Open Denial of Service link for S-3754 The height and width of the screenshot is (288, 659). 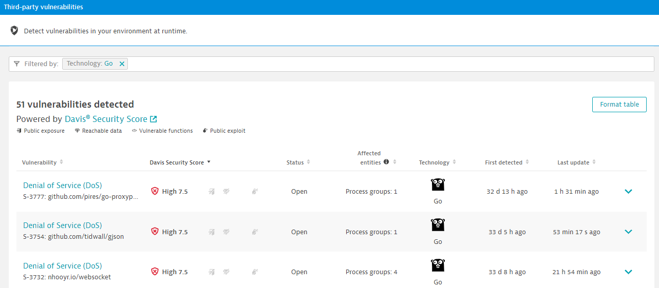63,225
